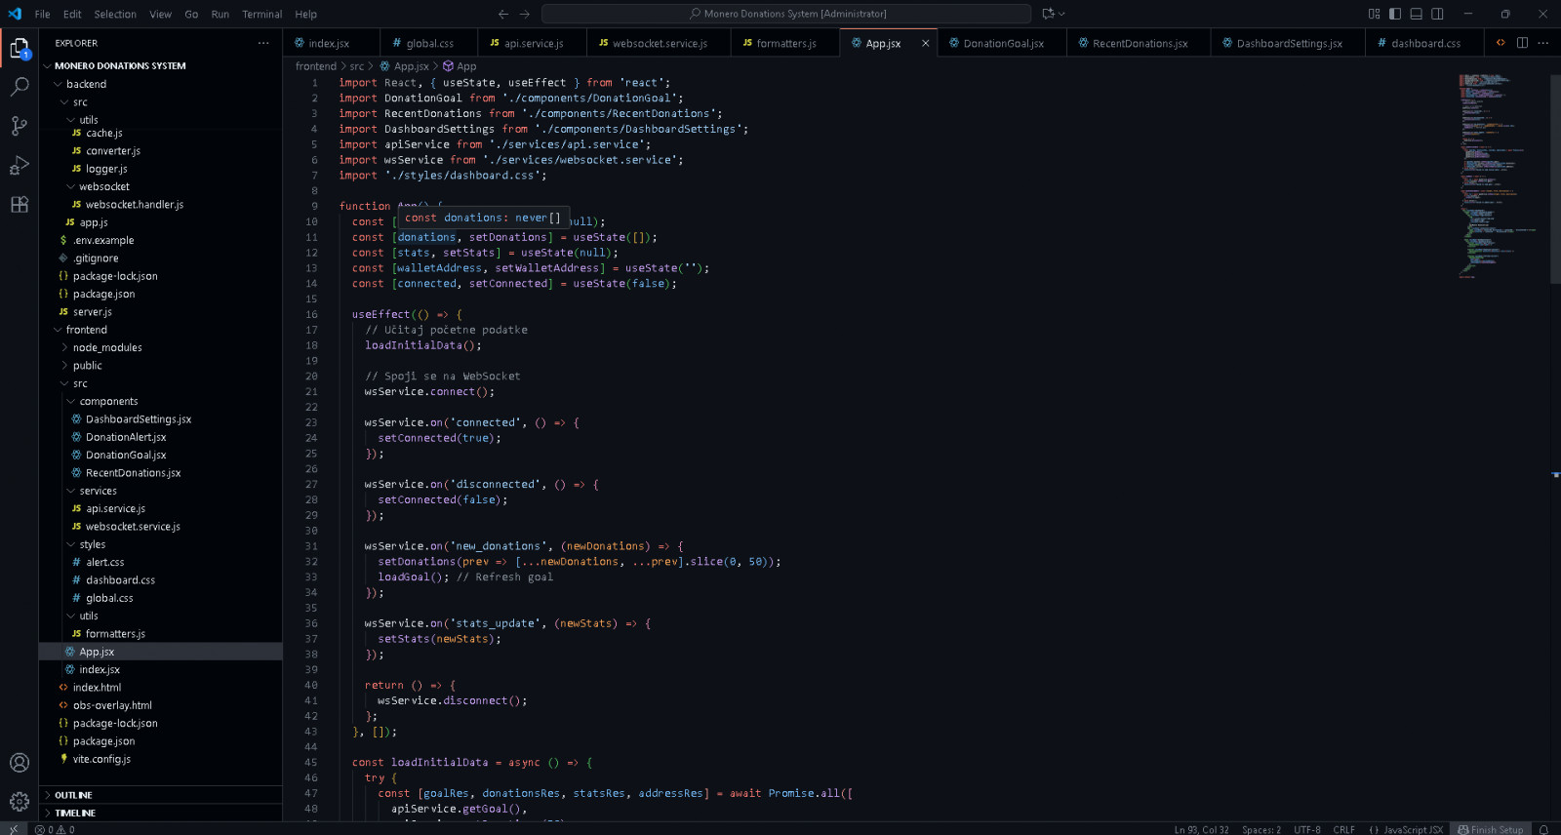The width and height of the screenshot is (1561, 835).
Task: Toggle the secondary sidebar visibility
Action: tap(1437, 14)
